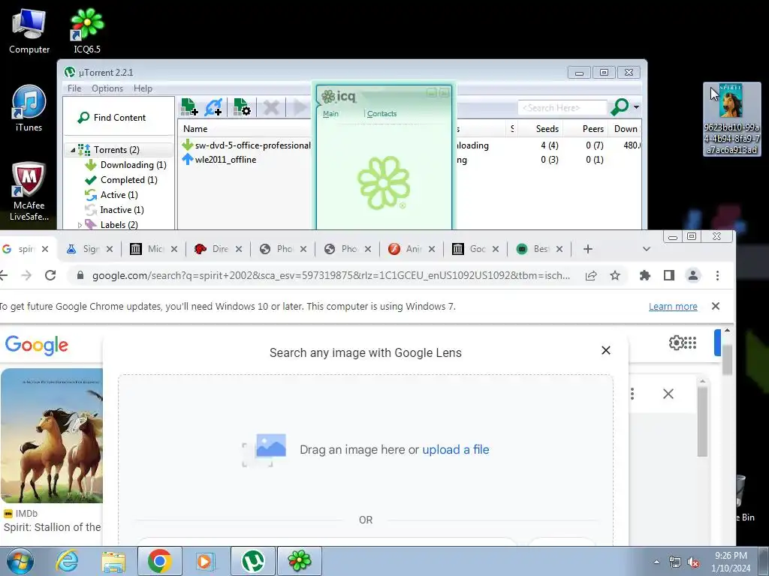Open the ICQ Main menu
Screen dimensions: 769x576
click(330, 114)
